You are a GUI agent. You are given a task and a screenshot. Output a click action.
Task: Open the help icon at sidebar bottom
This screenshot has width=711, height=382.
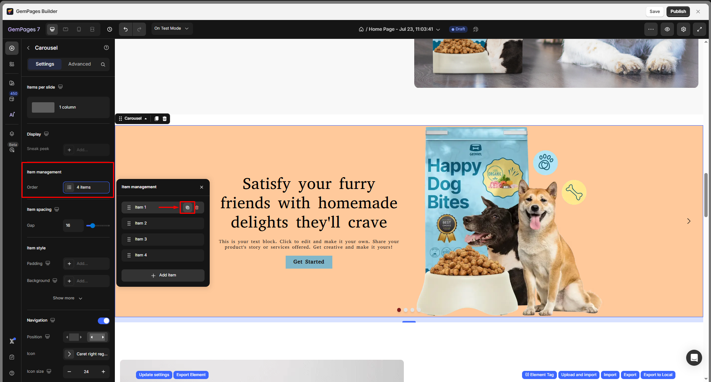point(12,373)
